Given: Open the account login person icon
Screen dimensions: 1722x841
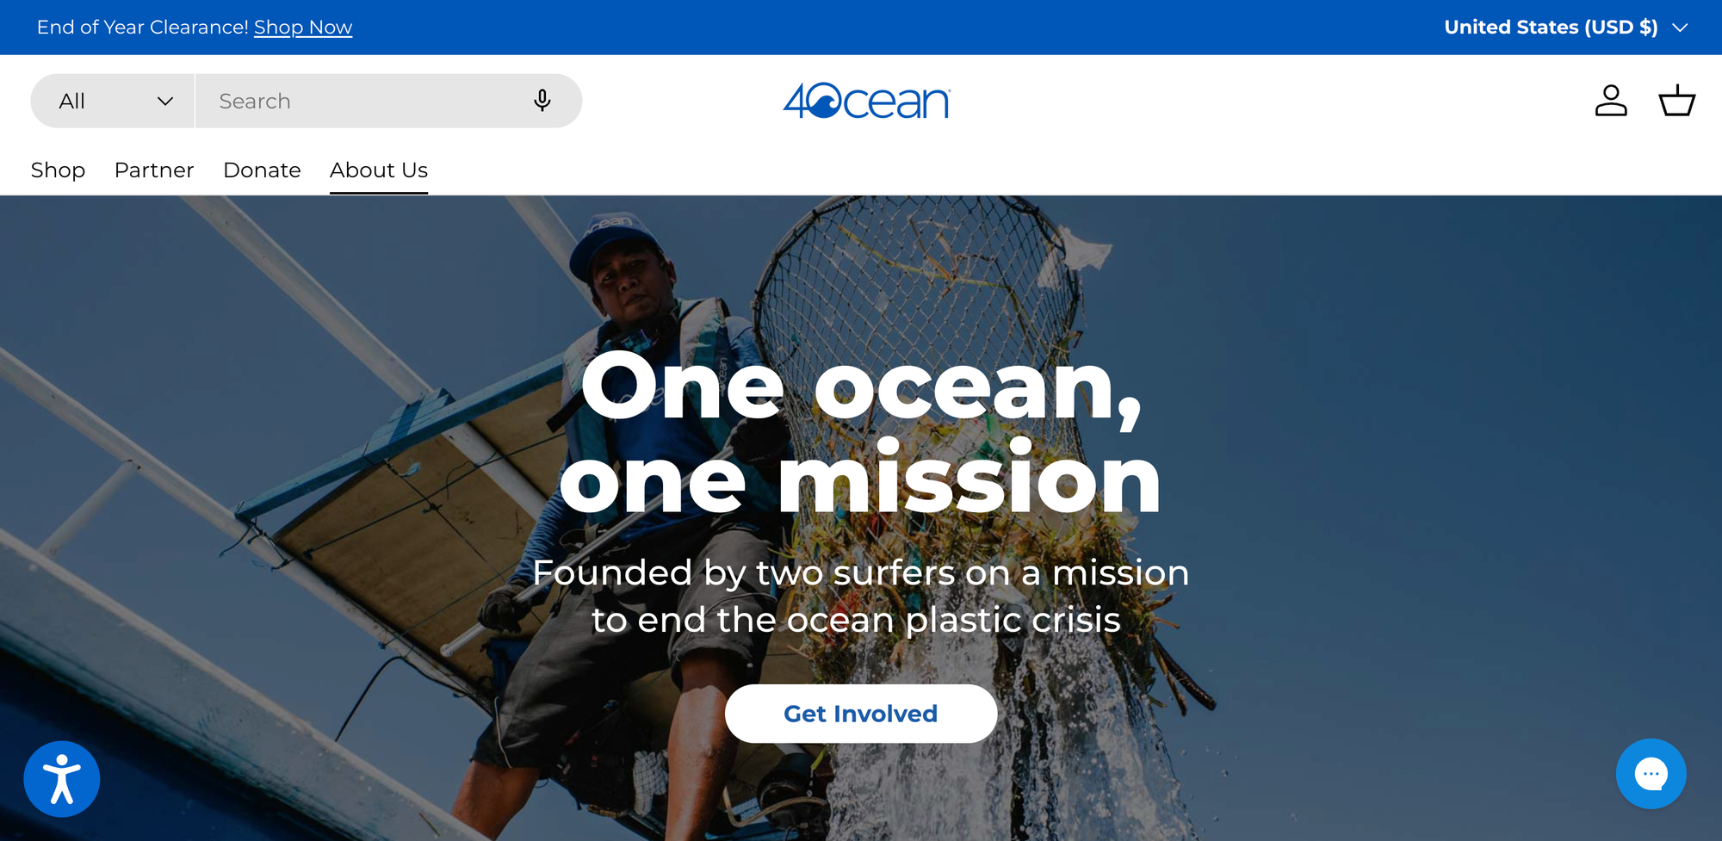Looking at the screenshot, I should [1610, 101].
